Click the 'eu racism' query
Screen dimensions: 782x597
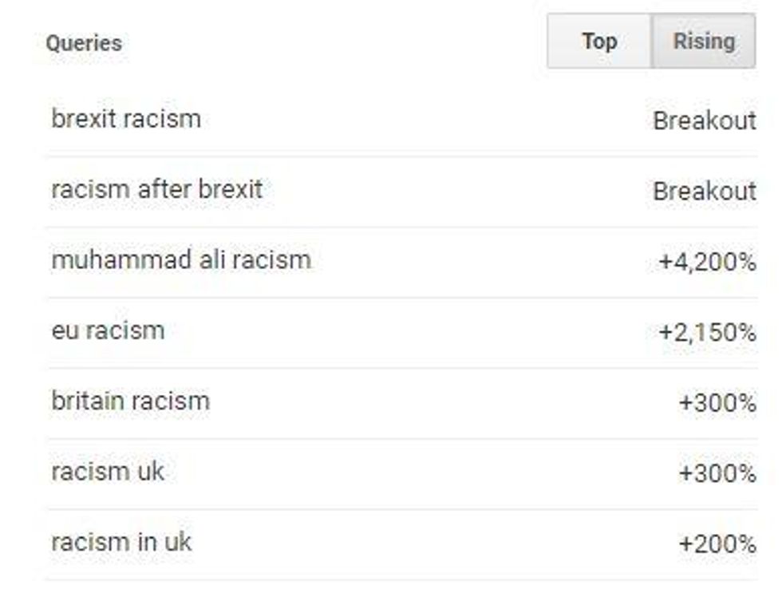(x=108, y=330)
